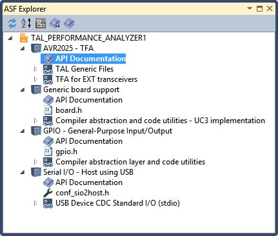Click the book icon beside highlighted API Documentation
278x236 pixels.
pos(48,59)
